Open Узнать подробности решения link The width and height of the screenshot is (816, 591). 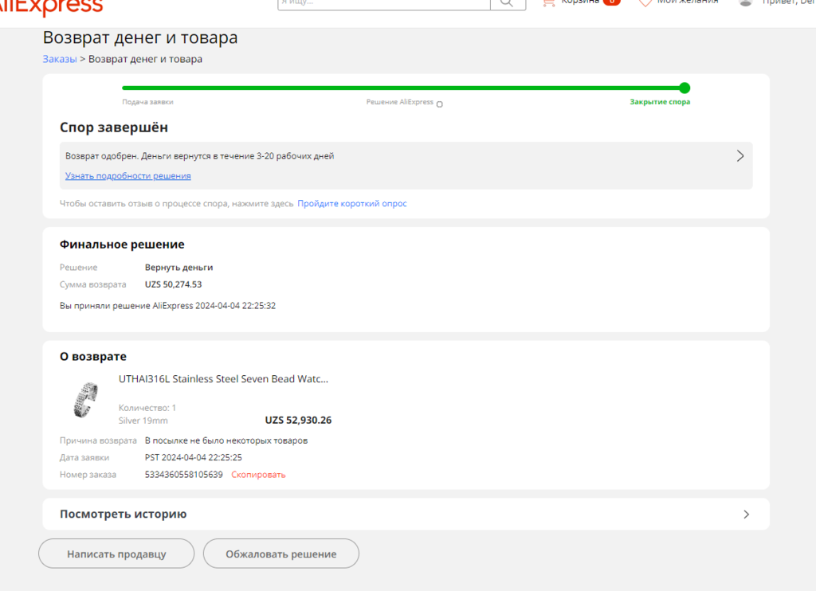pos(127,176)
